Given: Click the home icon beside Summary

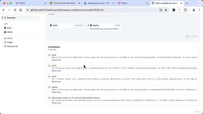Looking at the screenshot, I should pyautogui.click(x=5, y=18).
